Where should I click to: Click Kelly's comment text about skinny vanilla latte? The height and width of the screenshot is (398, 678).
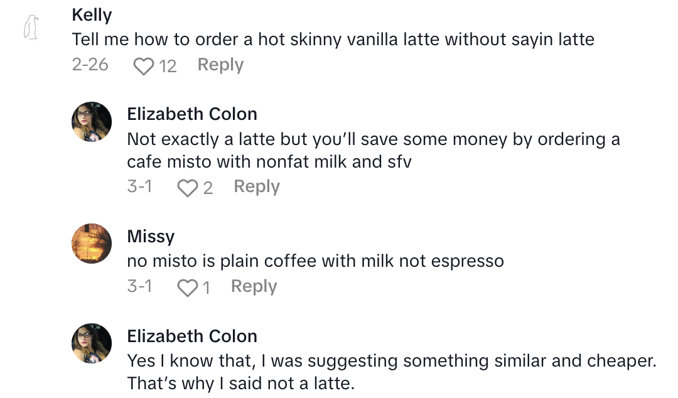click(x=333, y=40)
